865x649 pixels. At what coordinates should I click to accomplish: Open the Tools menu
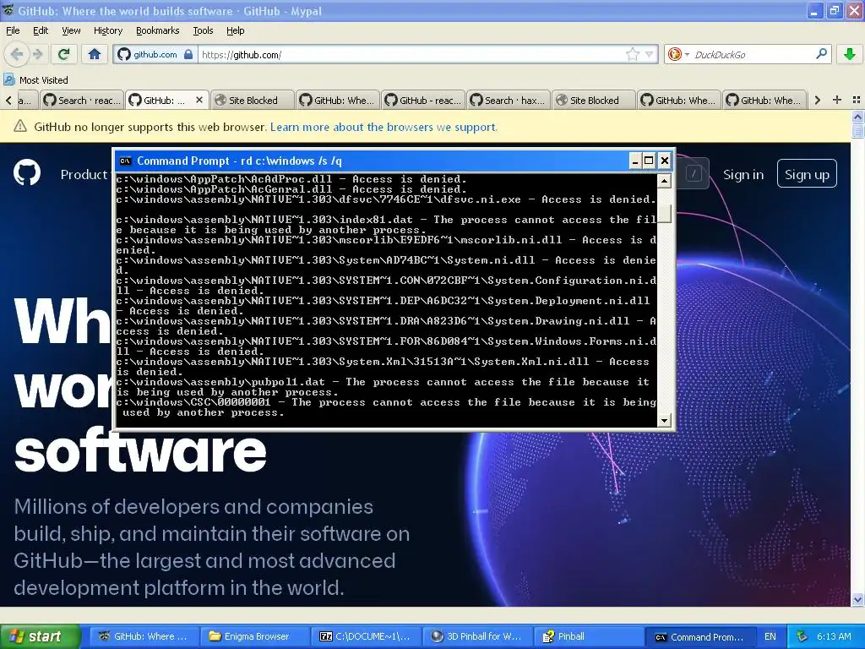click(x=203, y=30)
